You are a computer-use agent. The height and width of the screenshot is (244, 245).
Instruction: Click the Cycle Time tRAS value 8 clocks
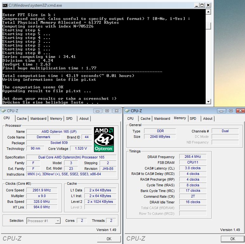tap(193, 185)
